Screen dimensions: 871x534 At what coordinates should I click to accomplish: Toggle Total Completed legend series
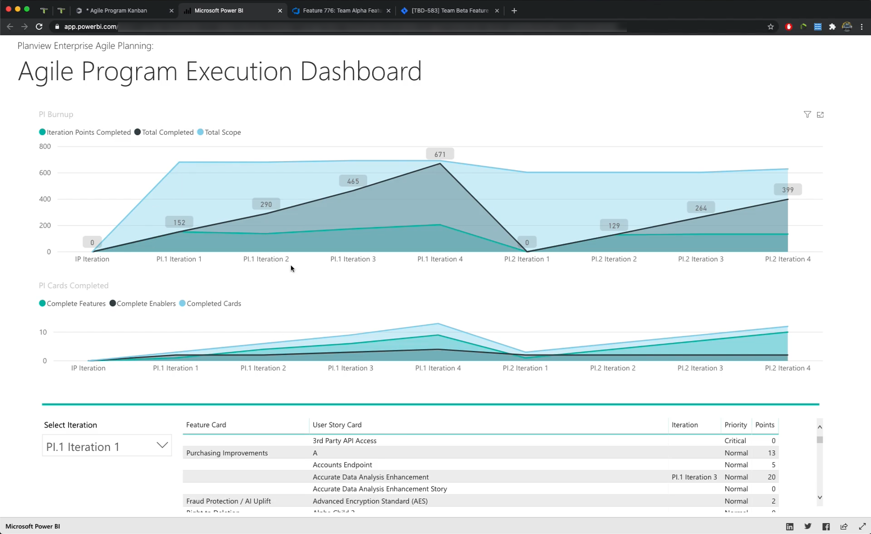[x=164, y=132]
